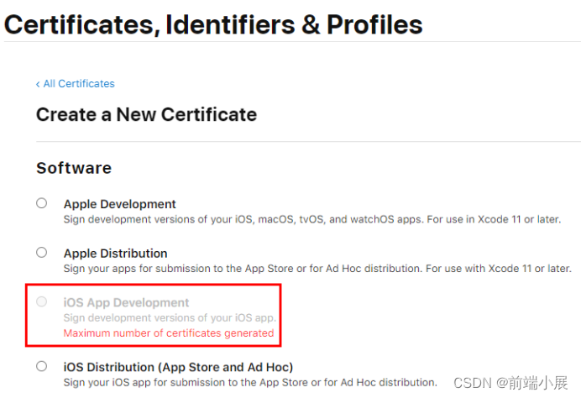
Task: Click iOS Distribution (App Store and Ad Hoc) label
Action: tap(178, 367)
